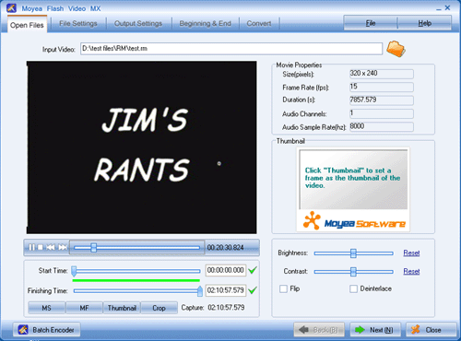The image size is (461, 341).
Task: Click the thumbnail placeholder preview
Action: click(353, 180)
